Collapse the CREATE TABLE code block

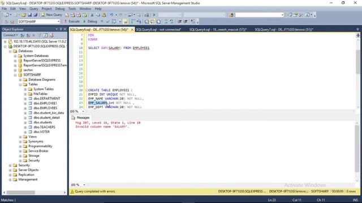point(86,90)
